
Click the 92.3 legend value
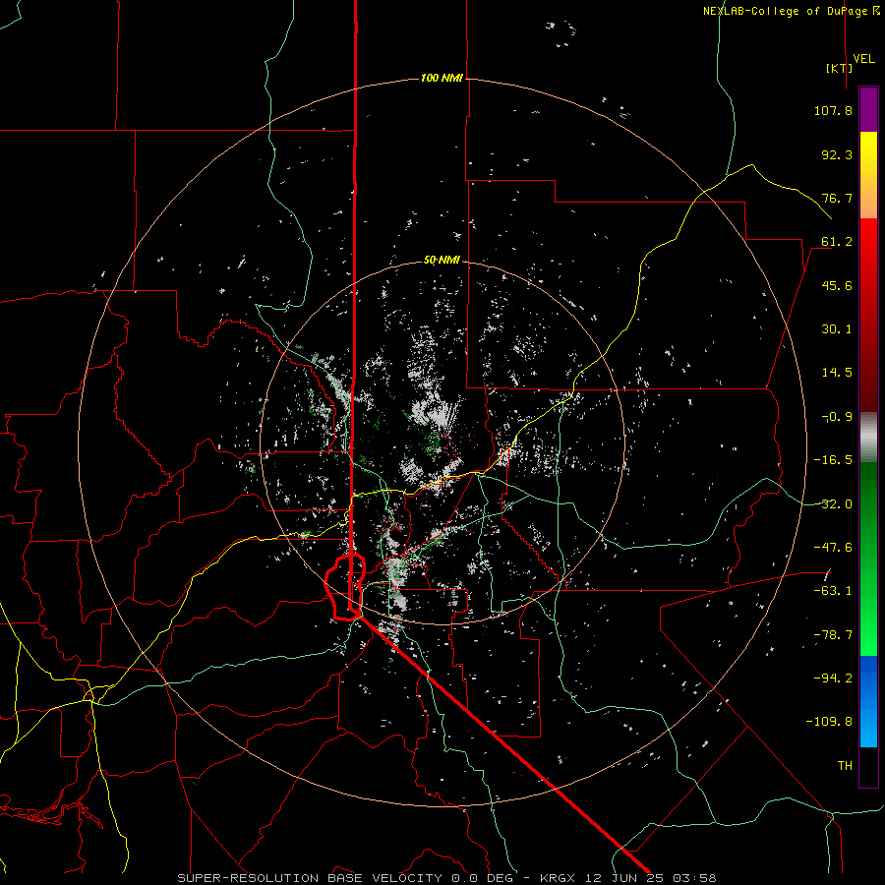[837, 154]
